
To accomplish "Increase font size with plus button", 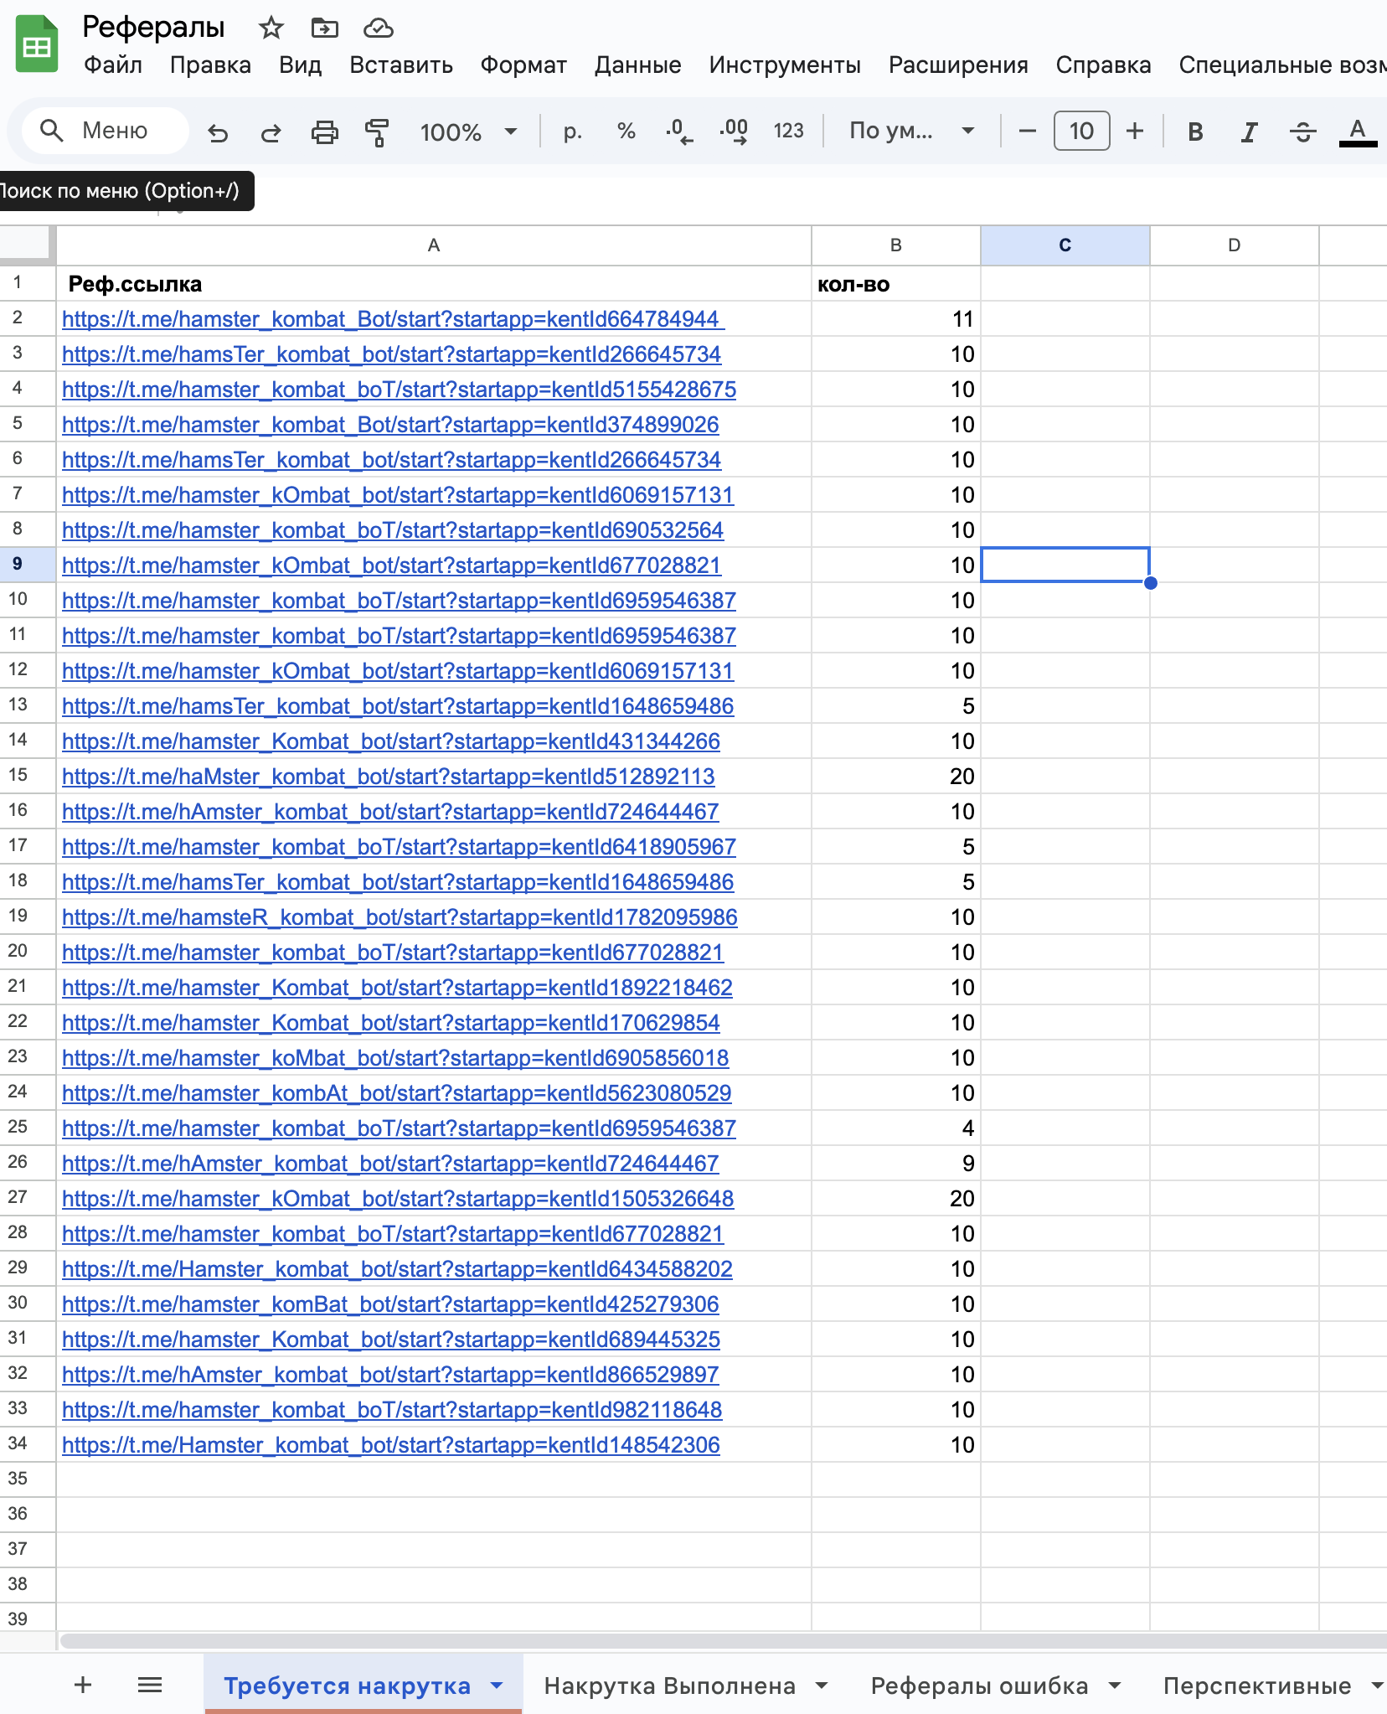I will click(1135, 132).
